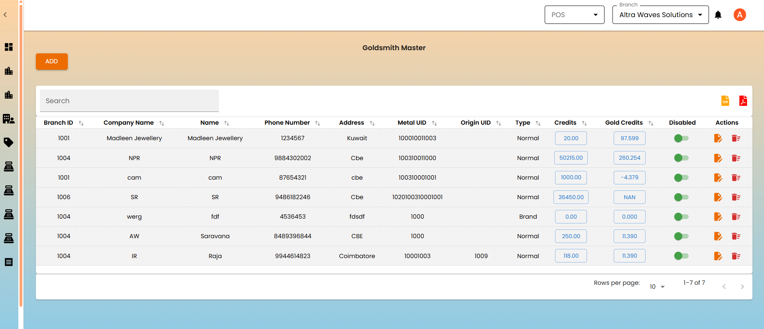The width and height of the screenshot is (764, 329).
Task: Open gold credits -4.379 for cam
Action: coord(630,177)
